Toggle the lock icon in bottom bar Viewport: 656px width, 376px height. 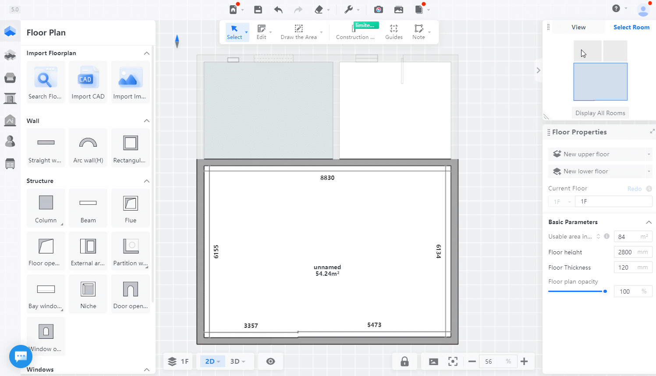pos(404,362)
